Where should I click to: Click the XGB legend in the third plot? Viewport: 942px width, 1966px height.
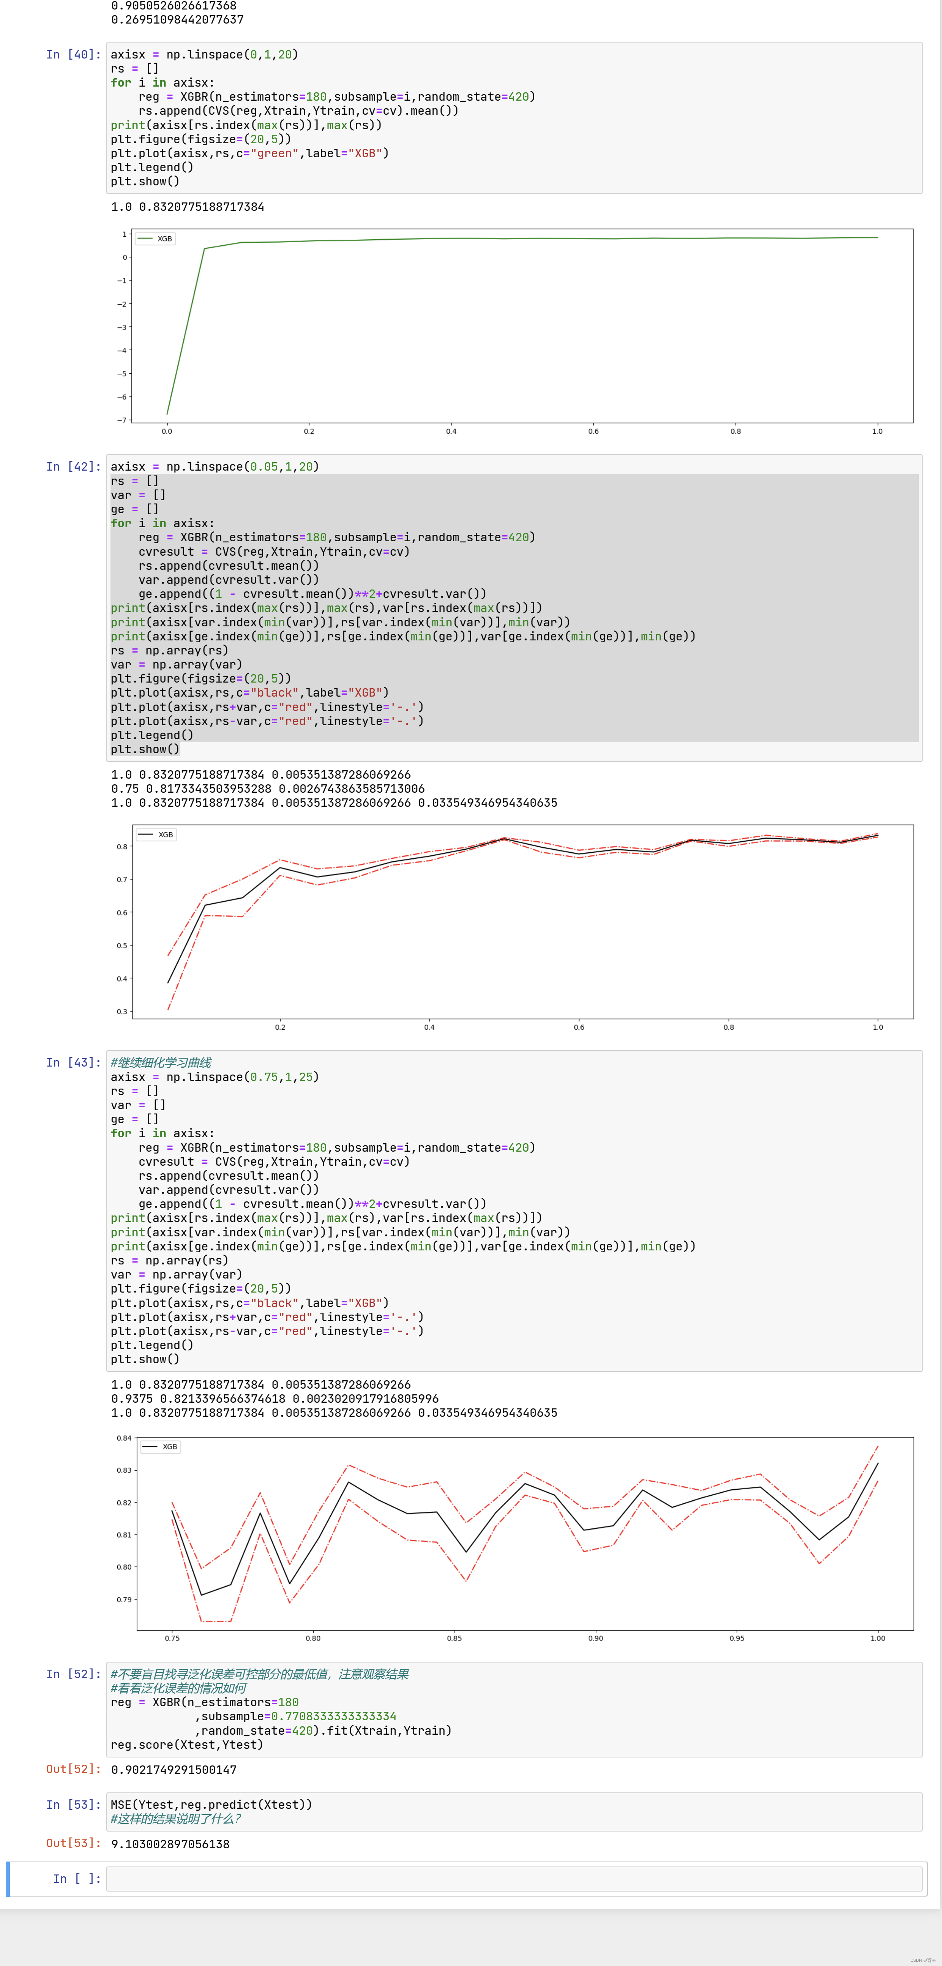[x=160, y=1446]
